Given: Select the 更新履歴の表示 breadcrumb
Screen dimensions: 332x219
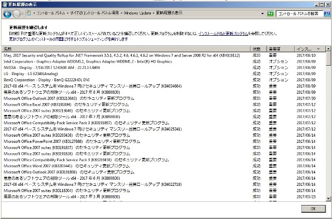Looking at the screenshot, I should pos(169,13).
